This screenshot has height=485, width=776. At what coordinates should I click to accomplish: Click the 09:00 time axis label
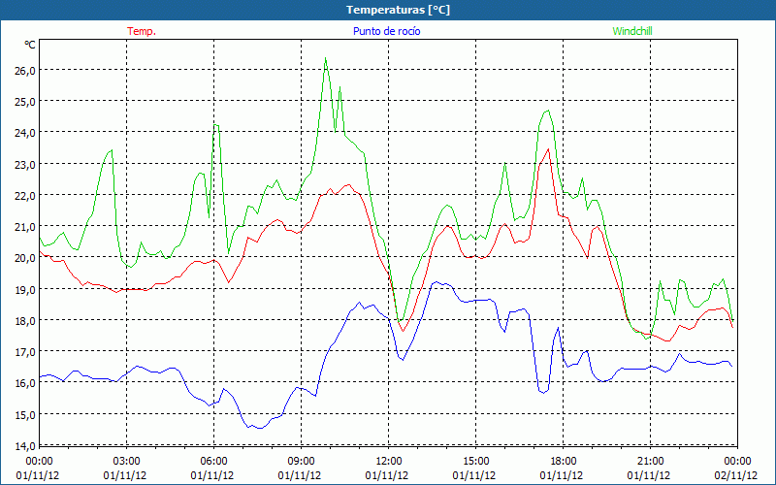(301, 462)
